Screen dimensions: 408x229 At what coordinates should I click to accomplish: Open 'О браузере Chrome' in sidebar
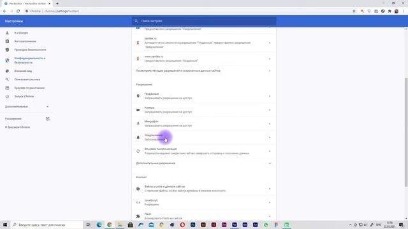coord(18,127)
